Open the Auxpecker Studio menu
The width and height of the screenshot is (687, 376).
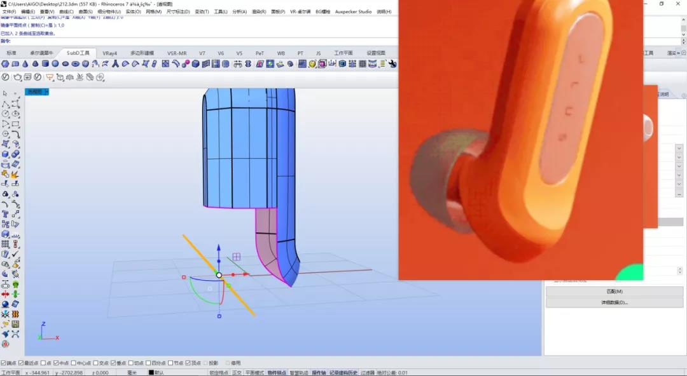tap(353, 12)
